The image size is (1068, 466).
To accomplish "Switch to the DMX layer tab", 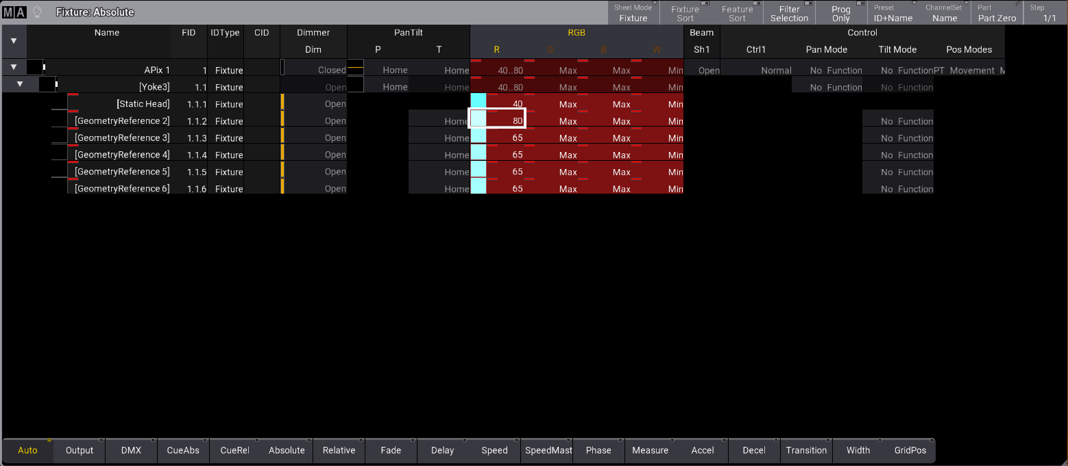I will click(131, 450).
